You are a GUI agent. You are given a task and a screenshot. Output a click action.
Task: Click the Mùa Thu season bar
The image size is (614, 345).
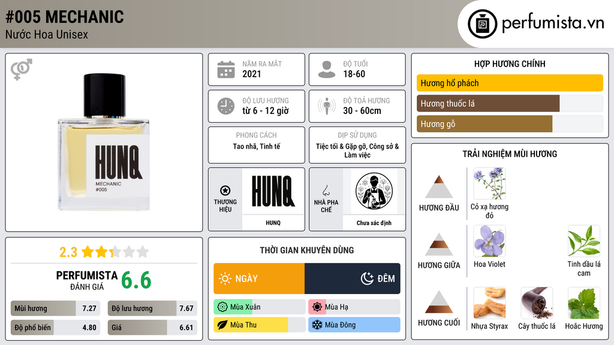pyautogui.click(x=259, y=325)
